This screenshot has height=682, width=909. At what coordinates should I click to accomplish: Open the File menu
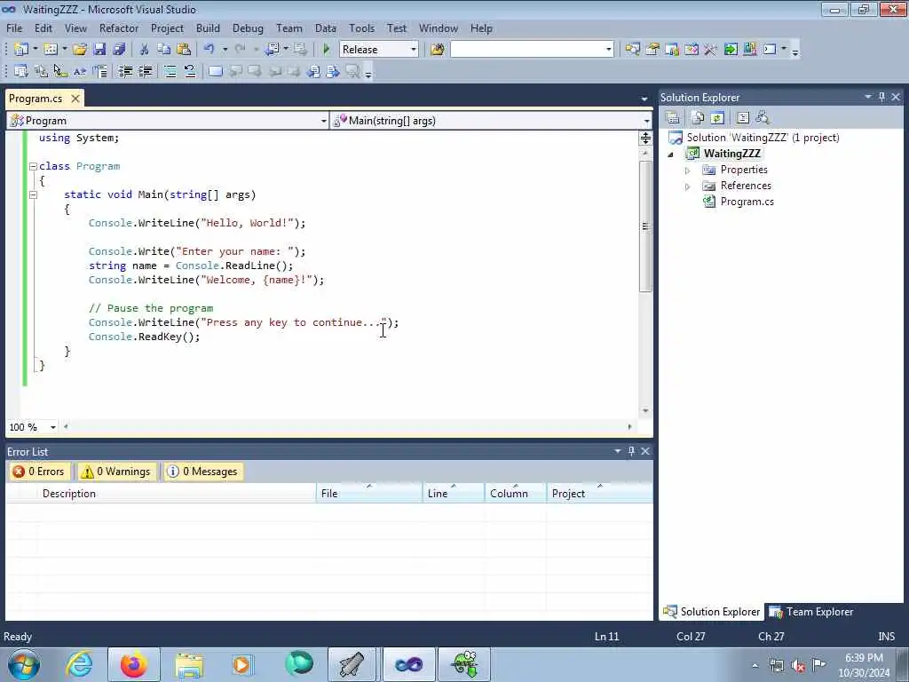(14, 28)
